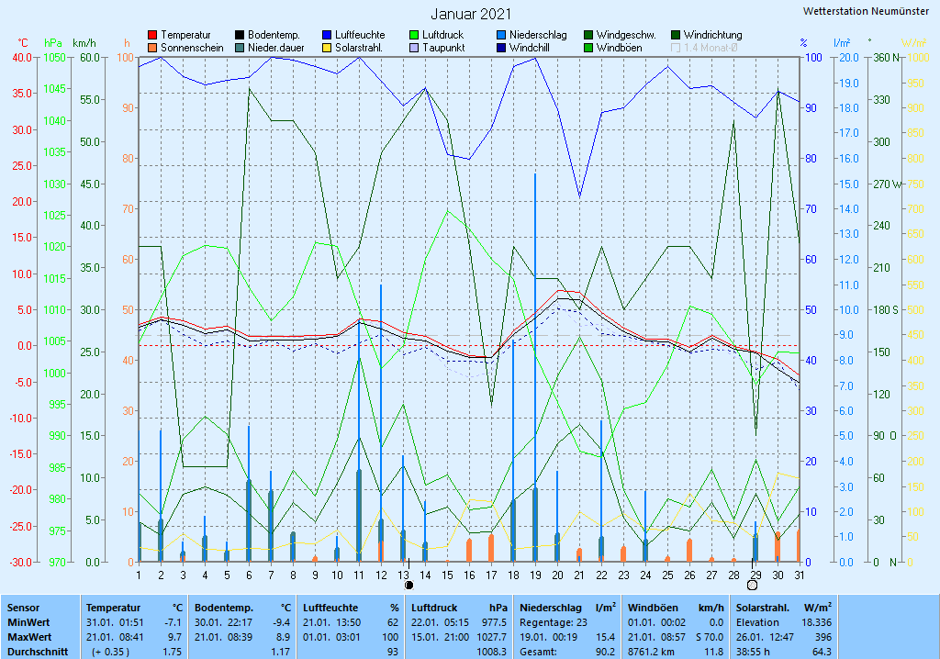Click the maximum solar radiation value 396

(x=823, y=637)
